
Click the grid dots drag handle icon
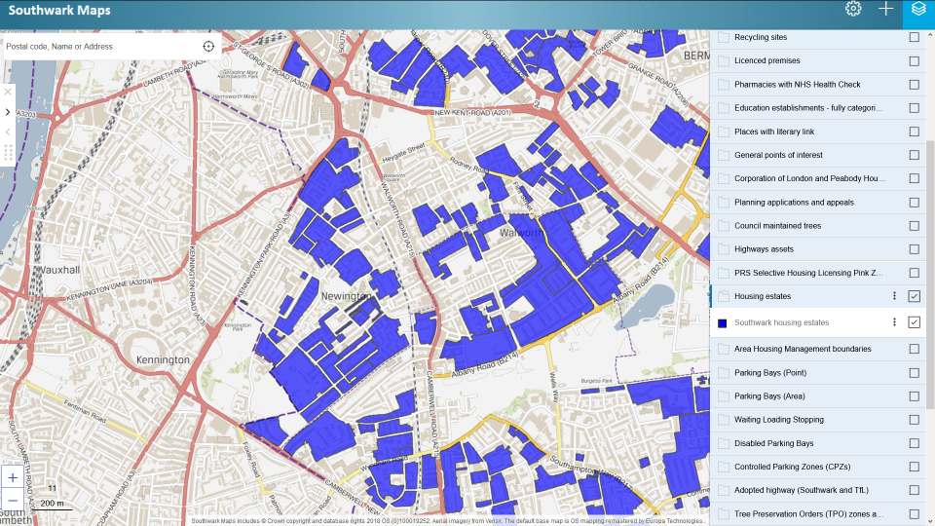8,153
